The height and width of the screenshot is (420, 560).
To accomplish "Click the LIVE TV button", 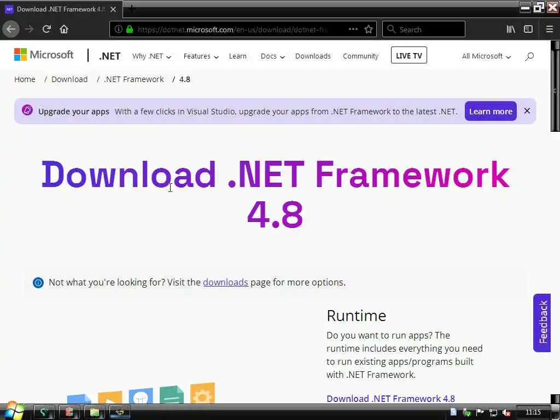I will (409, 55).
